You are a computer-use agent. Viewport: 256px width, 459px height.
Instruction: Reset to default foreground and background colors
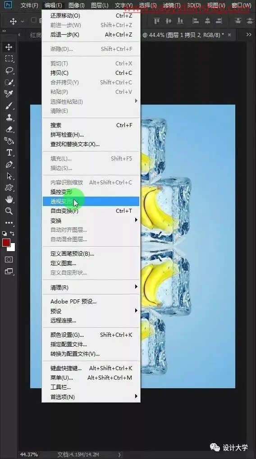click(x=5, y=233)
